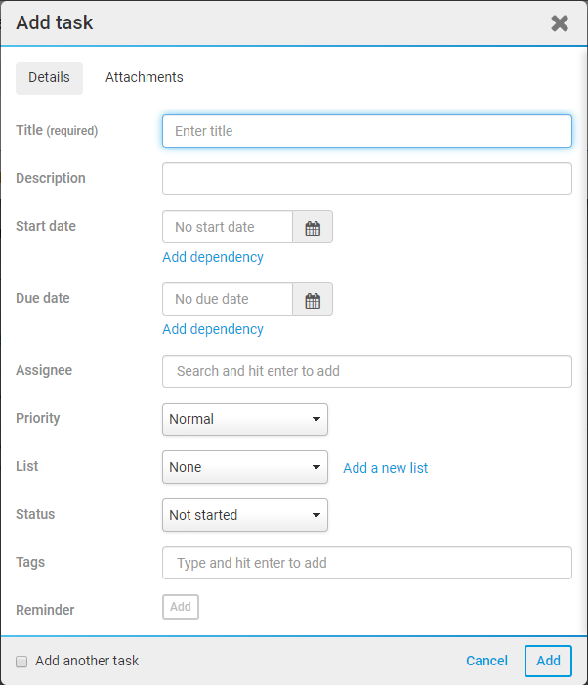Screen dimensions: 588x685
Task: Switch to the Attachments tab
Action: 144,77
